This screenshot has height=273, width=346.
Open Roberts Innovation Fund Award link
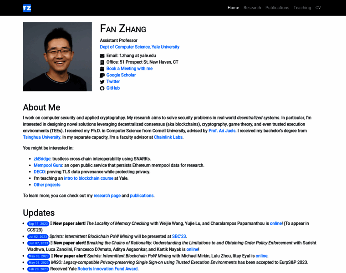pyautogui.click(x=107, y=269)
